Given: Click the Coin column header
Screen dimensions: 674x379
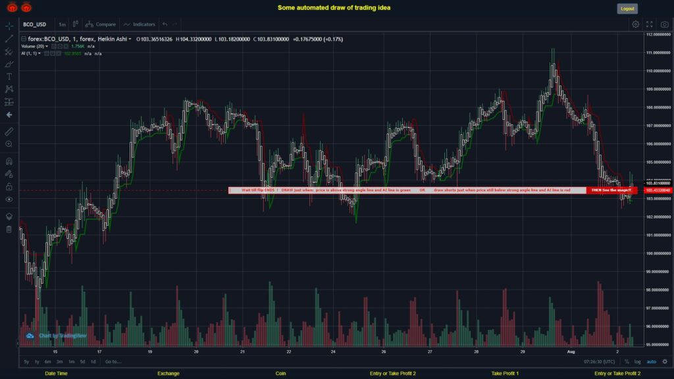Looking at the screenshot, I should tap(280, 374).
